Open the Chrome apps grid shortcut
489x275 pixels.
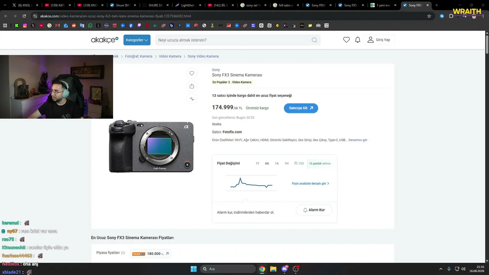click(x=5, y=26)
